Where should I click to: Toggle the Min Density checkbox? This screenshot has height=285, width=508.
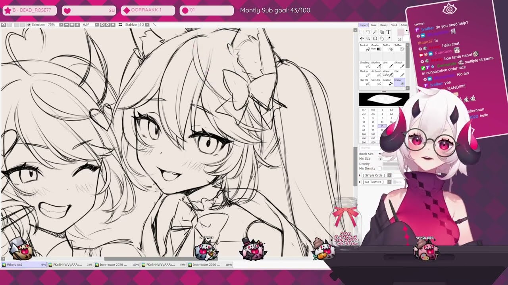pos(379,169)
